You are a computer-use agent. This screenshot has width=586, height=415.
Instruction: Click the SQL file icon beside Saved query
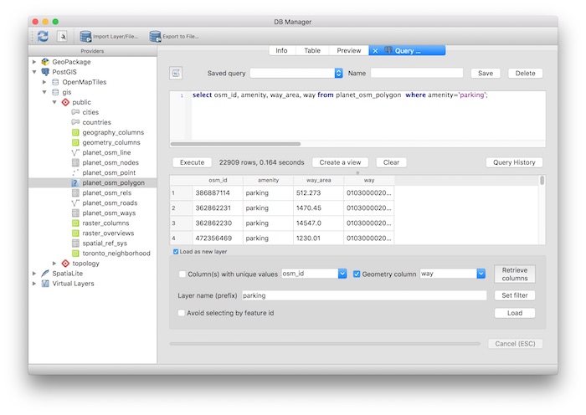(x=176, y=74)
